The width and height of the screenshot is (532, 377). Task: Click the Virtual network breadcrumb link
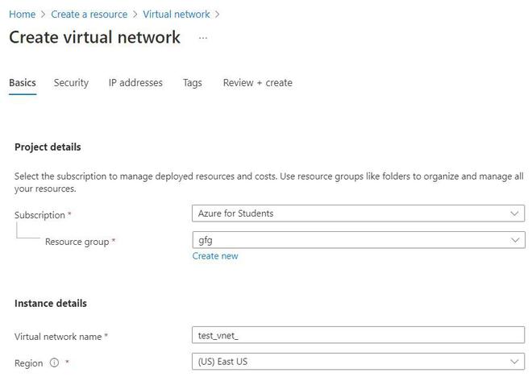[x=176, y=14]
